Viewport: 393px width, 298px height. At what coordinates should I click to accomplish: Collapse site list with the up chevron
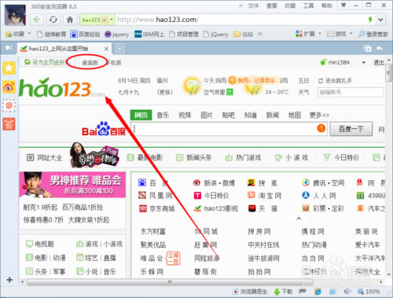click(x=299, y=218)
